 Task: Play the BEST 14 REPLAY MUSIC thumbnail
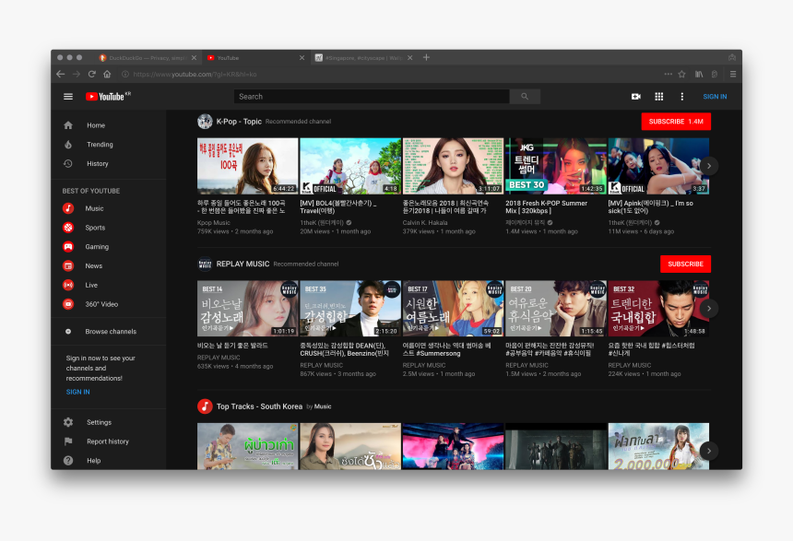point(247,309)
